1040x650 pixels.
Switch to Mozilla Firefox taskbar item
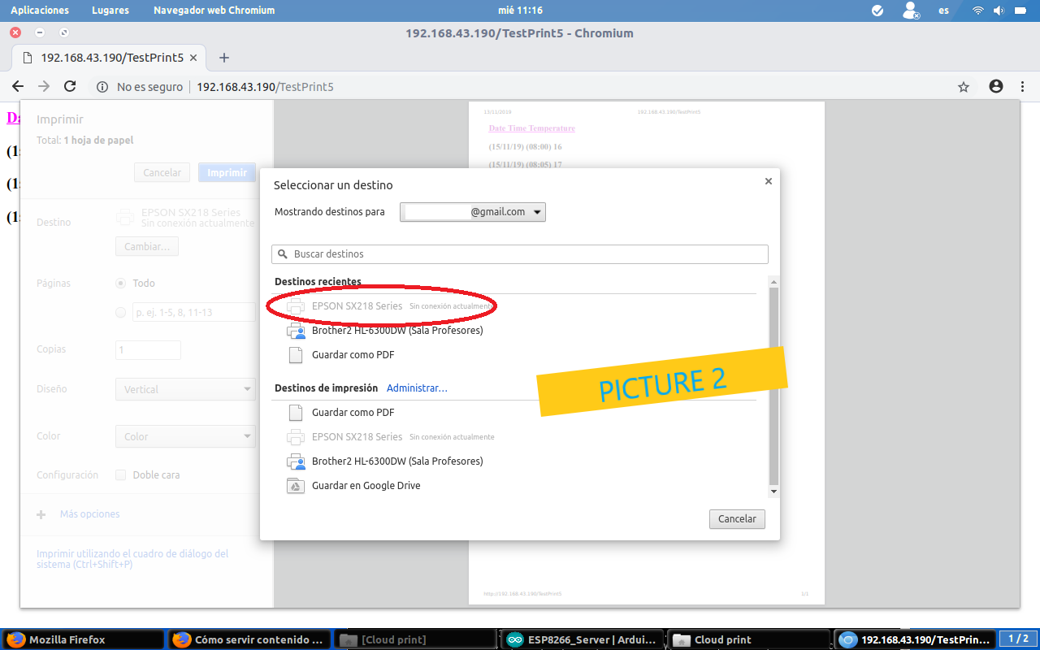tap(84, 639)
